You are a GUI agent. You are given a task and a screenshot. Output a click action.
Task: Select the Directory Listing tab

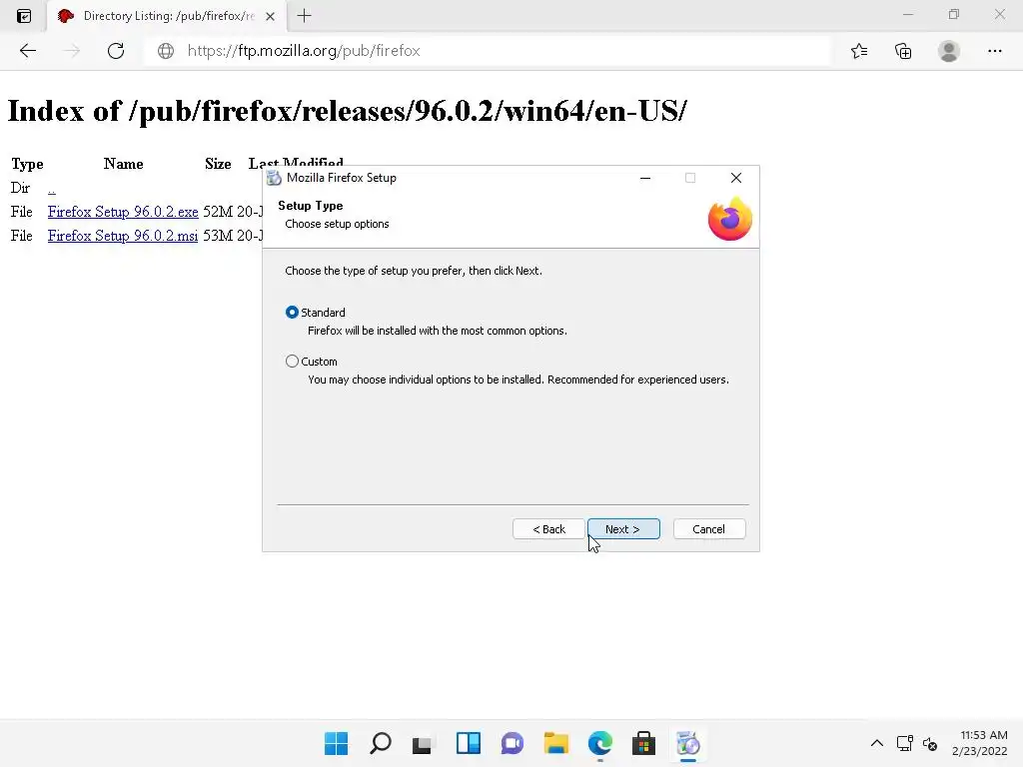167,16
